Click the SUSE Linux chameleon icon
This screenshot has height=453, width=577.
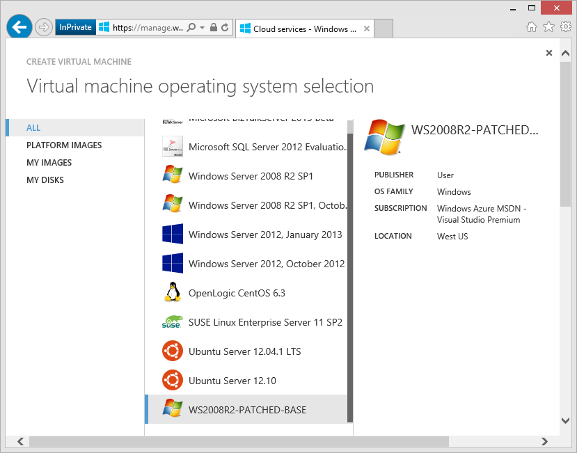[172, 322]
